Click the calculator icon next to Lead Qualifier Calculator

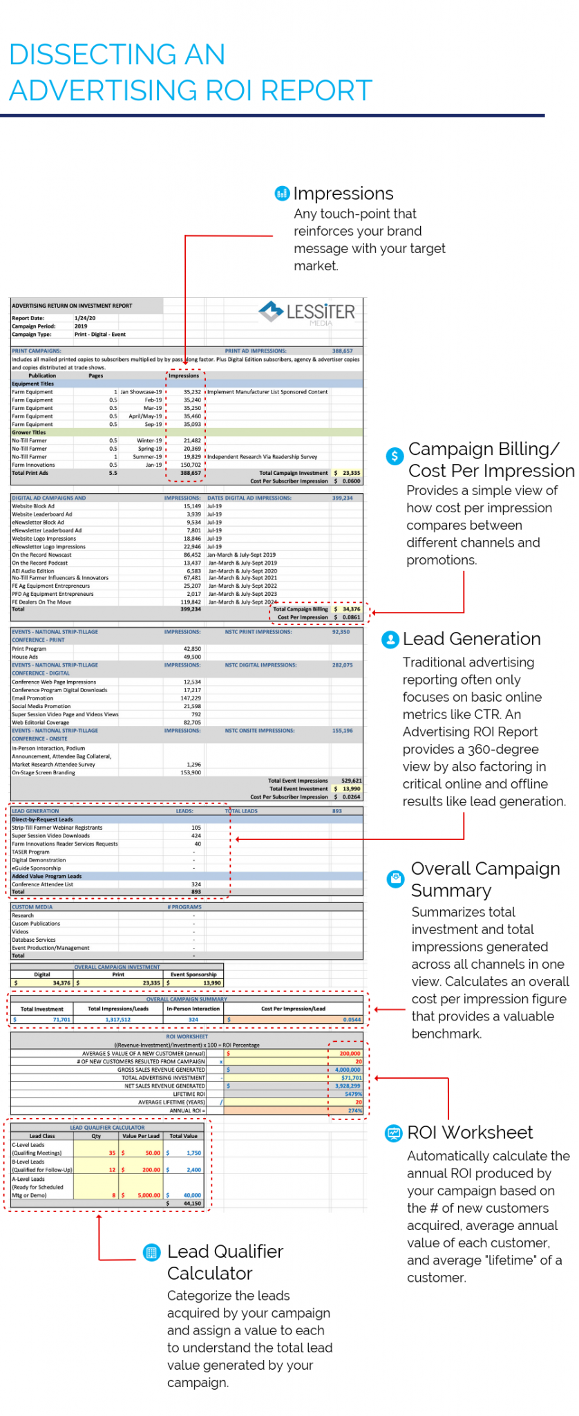(x=151, y=1252)
